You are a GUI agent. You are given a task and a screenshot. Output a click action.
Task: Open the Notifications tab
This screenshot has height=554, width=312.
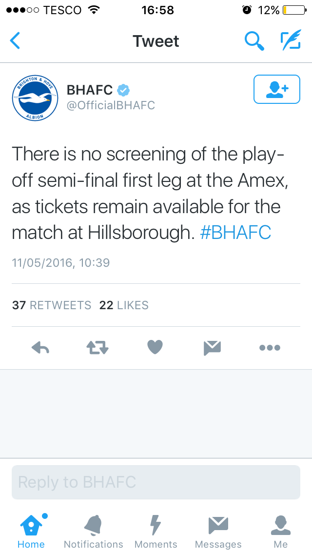point(94,531)
